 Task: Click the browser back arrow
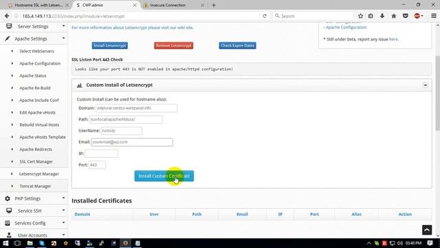point(7,16)
